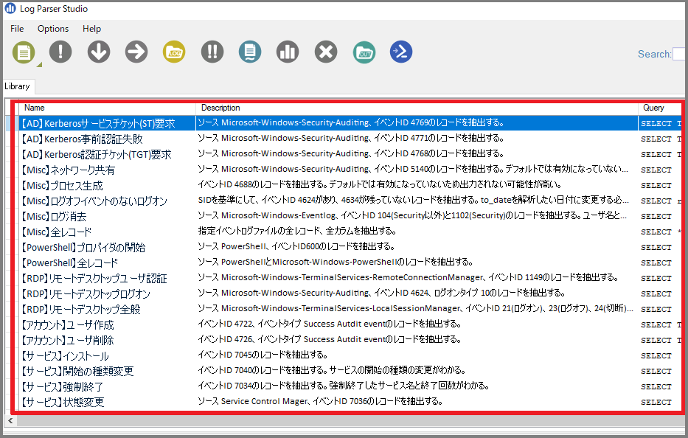688x438 pixels.
Task: Open the File menu
Action: tap(17, 29)
